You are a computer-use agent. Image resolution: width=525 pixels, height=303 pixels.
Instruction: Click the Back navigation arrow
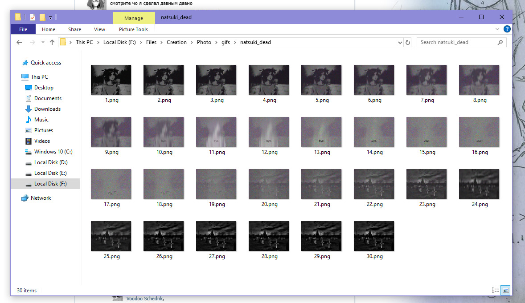(19, 42)
